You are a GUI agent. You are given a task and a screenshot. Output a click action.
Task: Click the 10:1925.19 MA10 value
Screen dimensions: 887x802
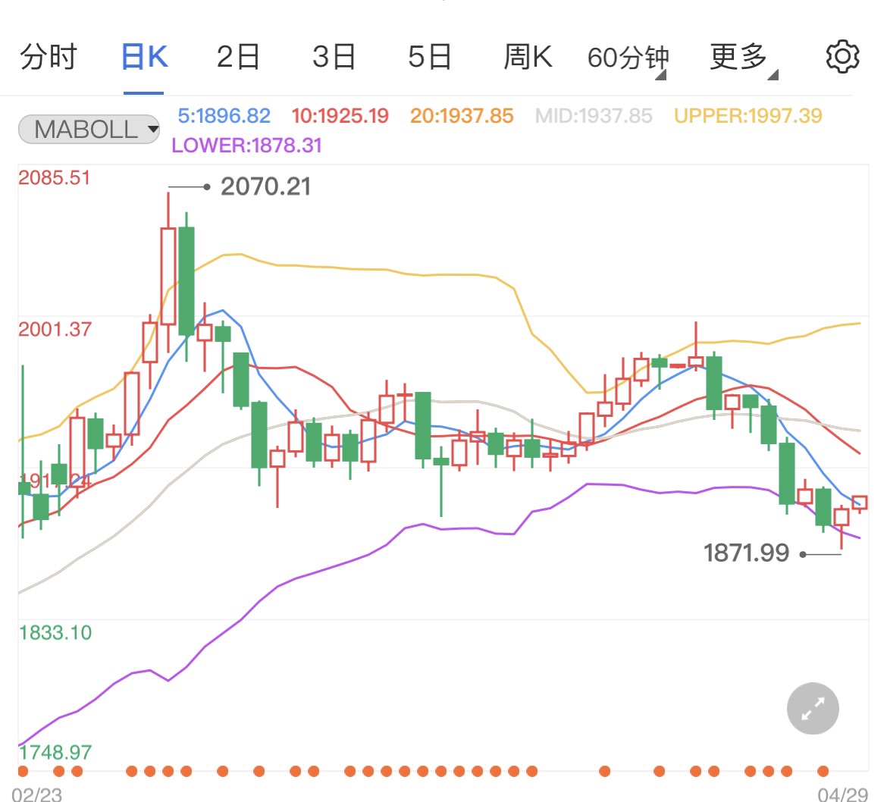[x=340, y=116]
